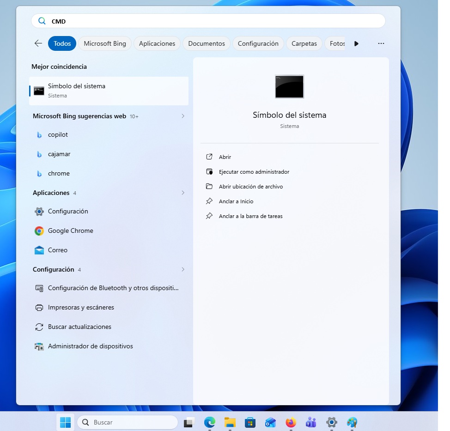The width and height of the screenshot is (450, 431).
Task: Switch to the Microsoft Bing filter
Action: (x=105, y=43)
